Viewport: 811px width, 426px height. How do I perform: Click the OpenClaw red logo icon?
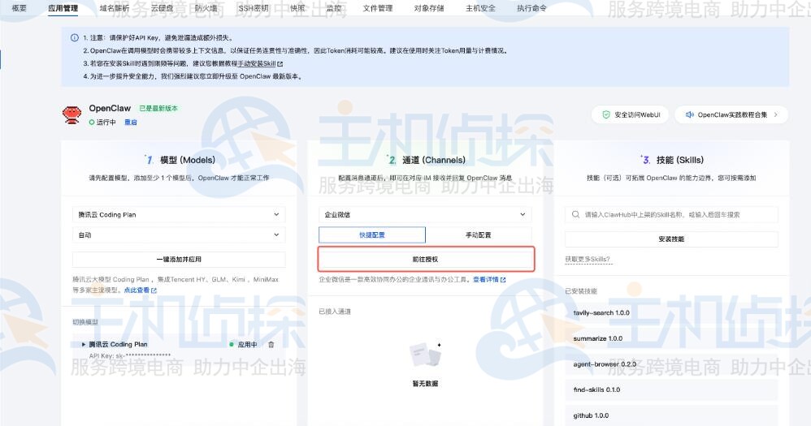(x=72, y=114)
